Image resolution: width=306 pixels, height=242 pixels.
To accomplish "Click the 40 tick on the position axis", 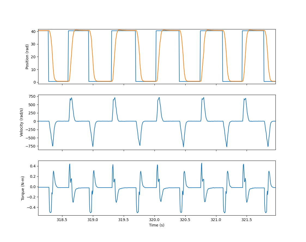I will coord(34,32).
